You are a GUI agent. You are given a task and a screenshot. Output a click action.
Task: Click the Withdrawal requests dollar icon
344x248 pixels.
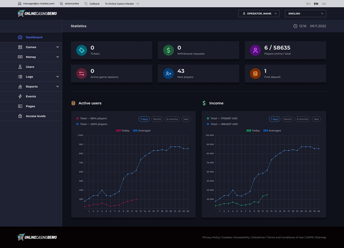[168, 50]
